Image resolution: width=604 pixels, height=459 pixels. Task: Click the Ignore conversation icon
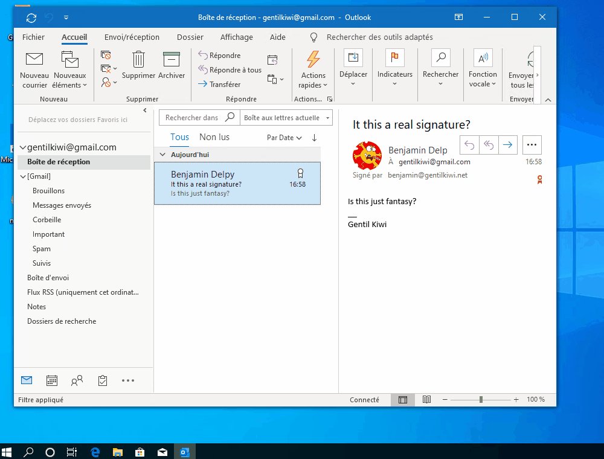(106, 55)
